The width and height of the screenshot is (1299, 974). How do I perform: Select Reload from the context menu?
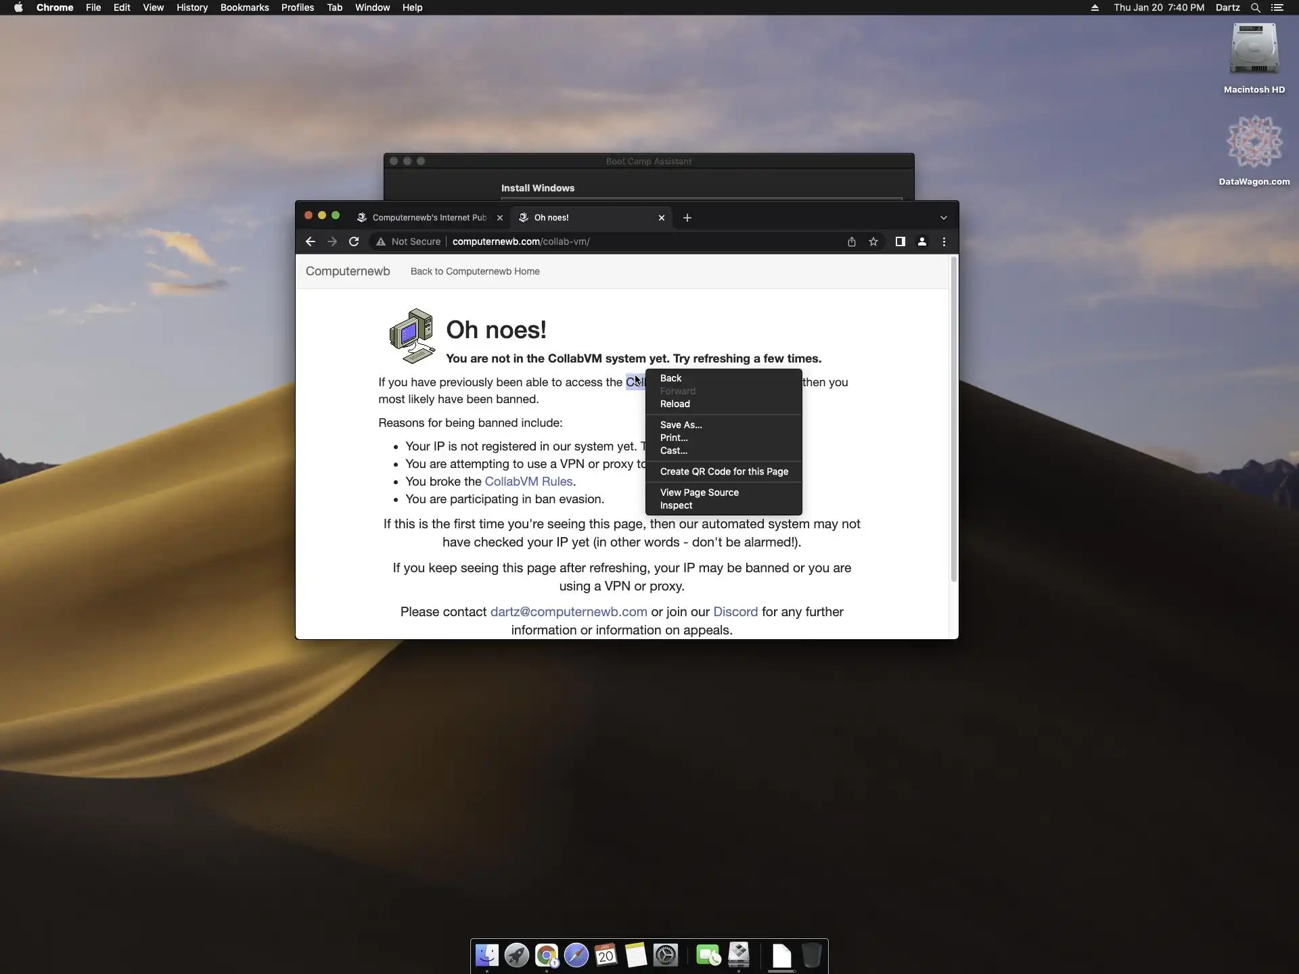coord(675,404)
